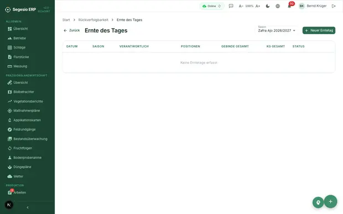The image size is (343, 214).
Task: Click the Fruchtfolgen rotation icon
Action: [x=9, y=148]
